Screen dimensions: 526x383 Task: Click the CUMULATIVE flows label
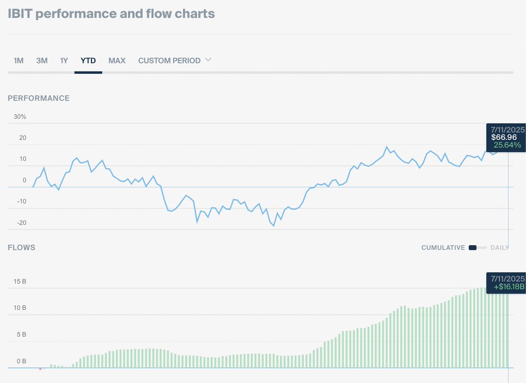(443, 248)
